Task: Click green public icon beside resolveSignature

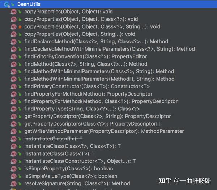Action: coord(20,184)
